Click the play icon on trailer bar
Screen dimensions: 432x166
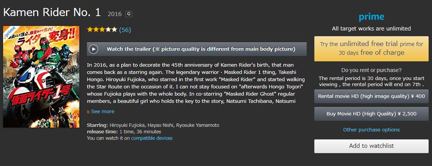[x=94, y=49]
